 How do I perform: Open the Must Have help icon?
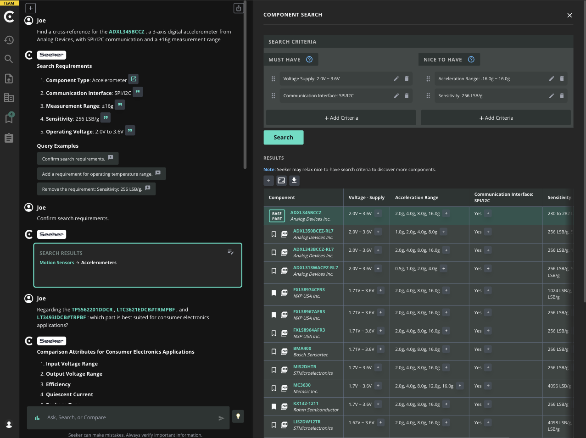coord(309,59)
